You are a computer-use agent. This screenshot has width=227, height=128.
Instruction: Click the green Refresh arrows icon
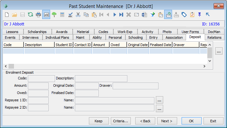(x=30, y=15)
